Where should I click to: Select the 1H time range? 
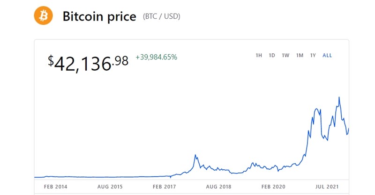tap(259, 56)
